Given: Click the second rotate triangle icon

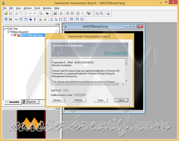Looking at the screenshot, I should 56,20.
